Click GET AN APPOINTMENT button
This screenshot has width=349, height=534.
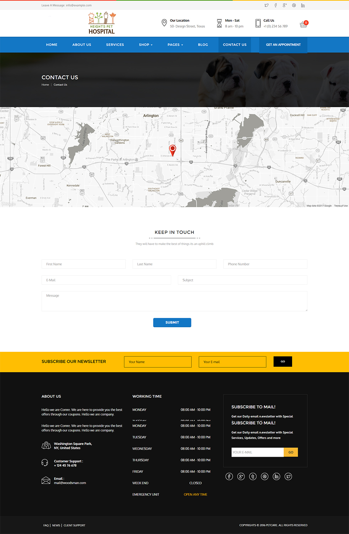pos(282,44)
